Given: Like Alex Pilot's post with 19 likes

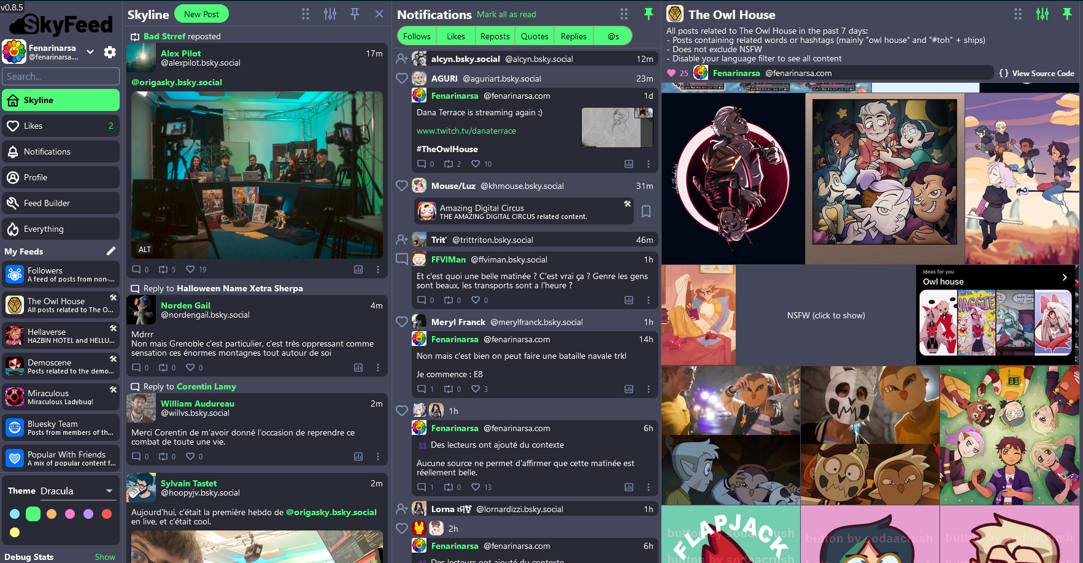Looking at the screenshot, I should tap(190, 269).
